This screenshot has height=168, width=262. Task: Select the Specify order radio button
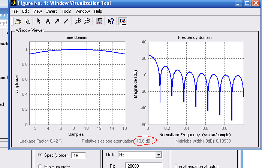click(x=40, y=155)
